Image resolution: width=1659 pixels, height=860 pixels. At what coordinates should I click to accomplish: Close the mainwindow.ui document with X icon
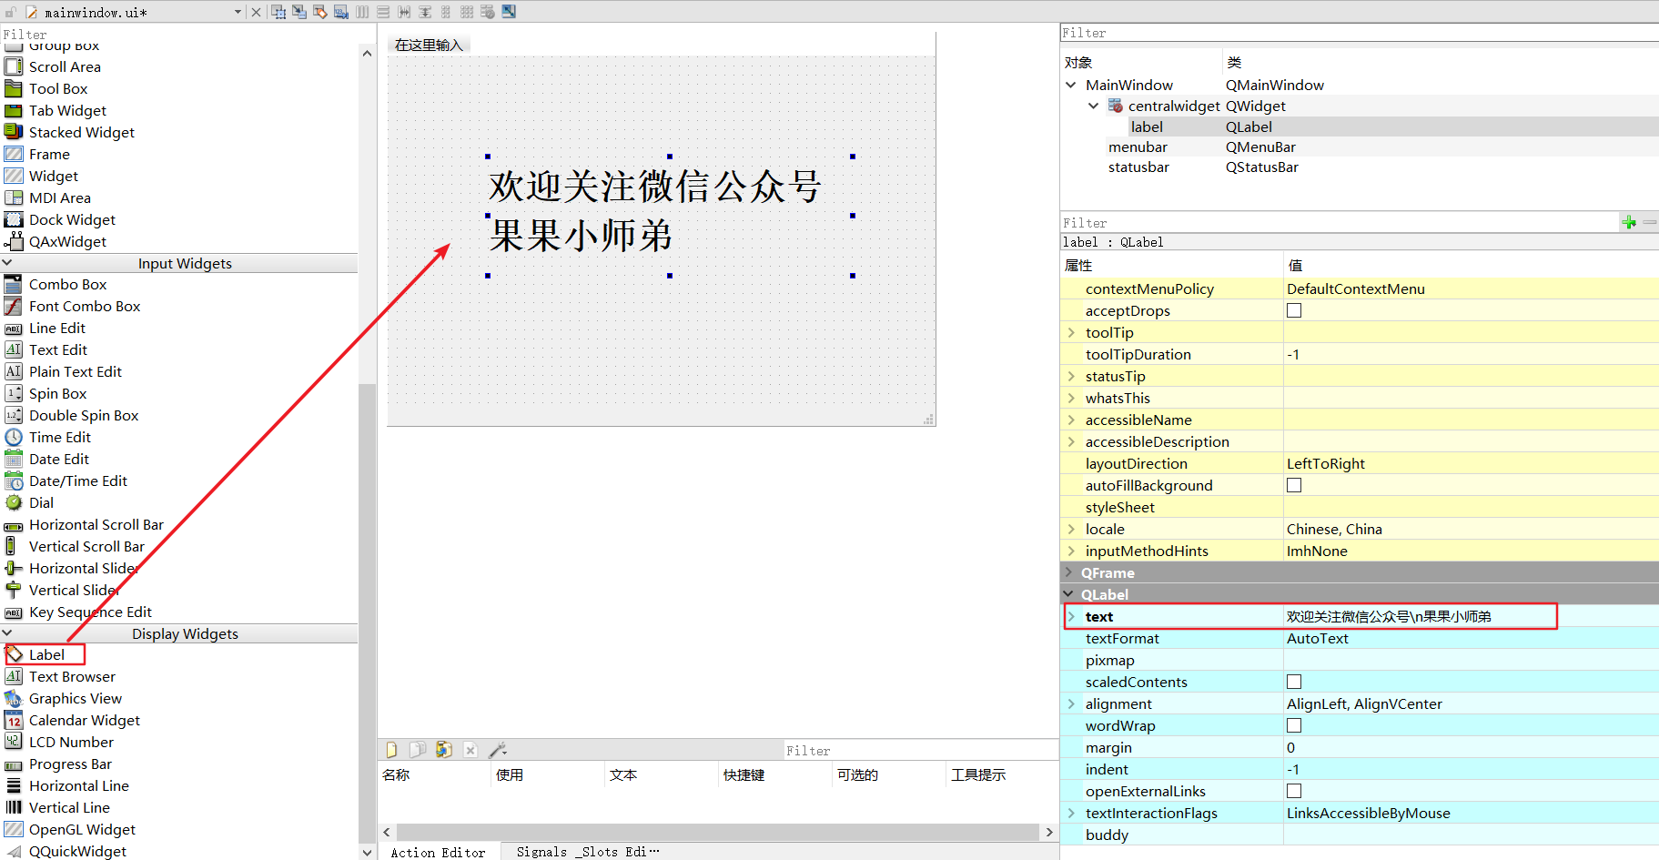256,12
